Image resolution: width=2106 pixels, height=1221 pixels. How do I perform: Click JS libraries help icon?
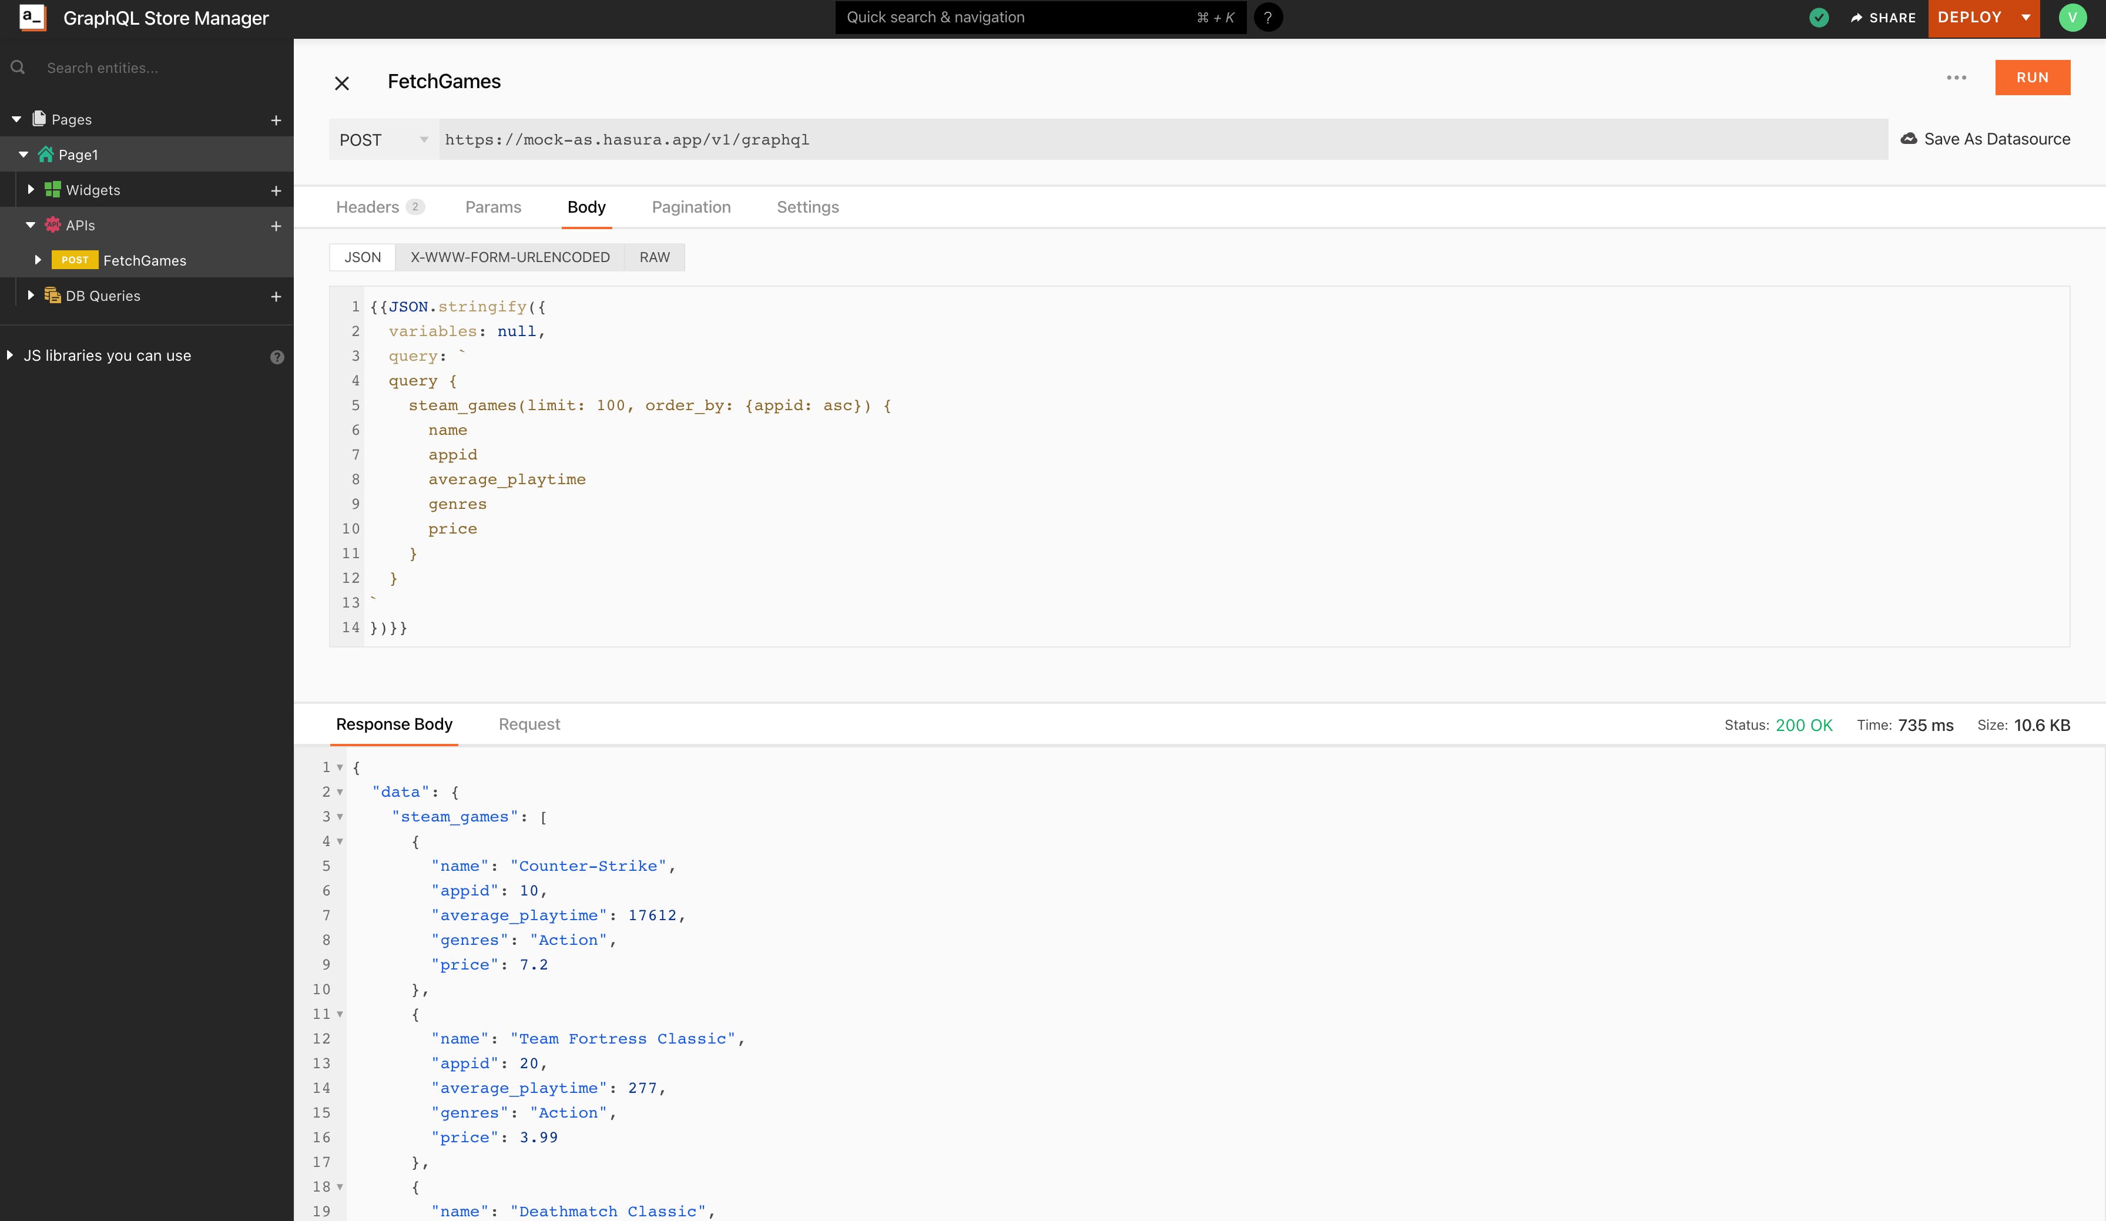tap(277, 357)
